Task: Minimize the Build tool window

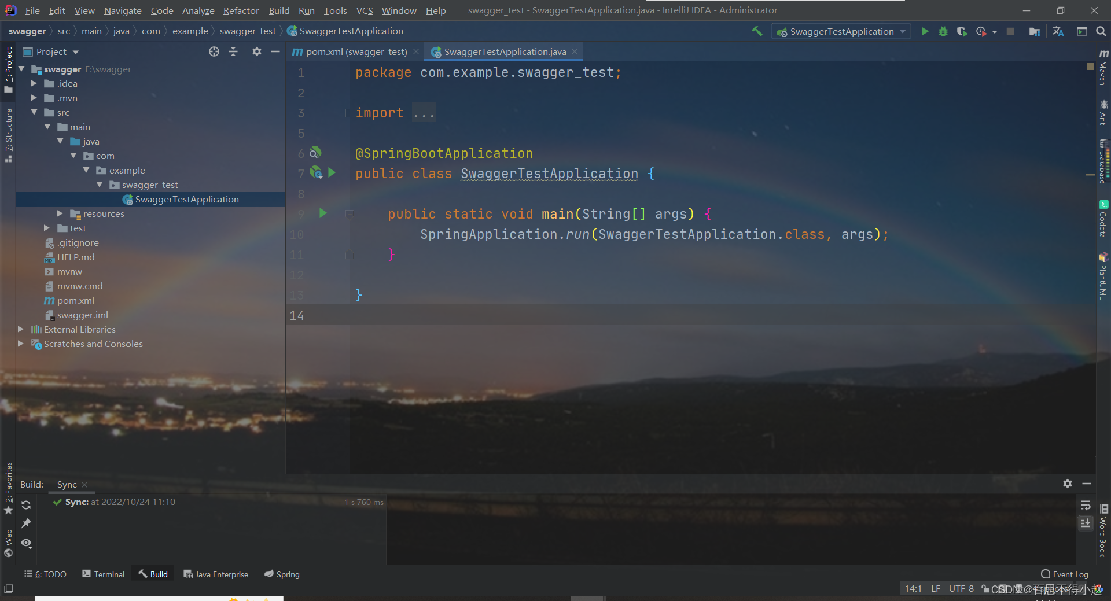Action: (1087, 484)
